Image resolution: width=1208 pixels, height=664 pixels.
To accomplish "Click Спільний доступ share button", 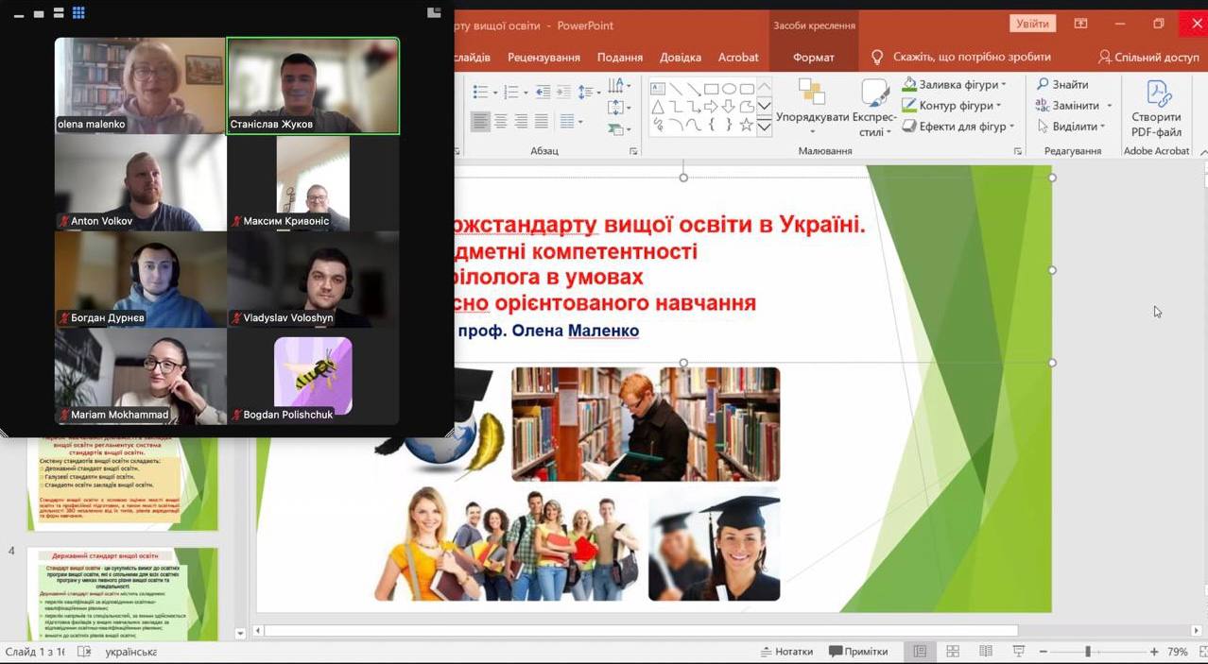I will point(1148,58).
